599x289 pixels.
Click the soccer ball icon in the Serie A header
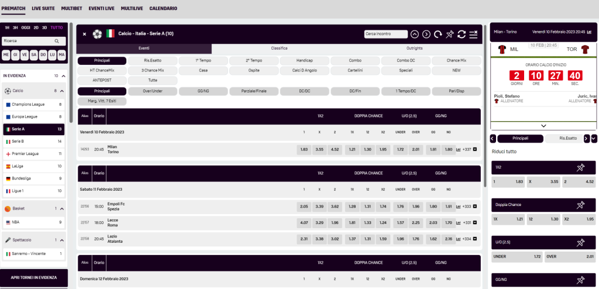tap(98, 34)
